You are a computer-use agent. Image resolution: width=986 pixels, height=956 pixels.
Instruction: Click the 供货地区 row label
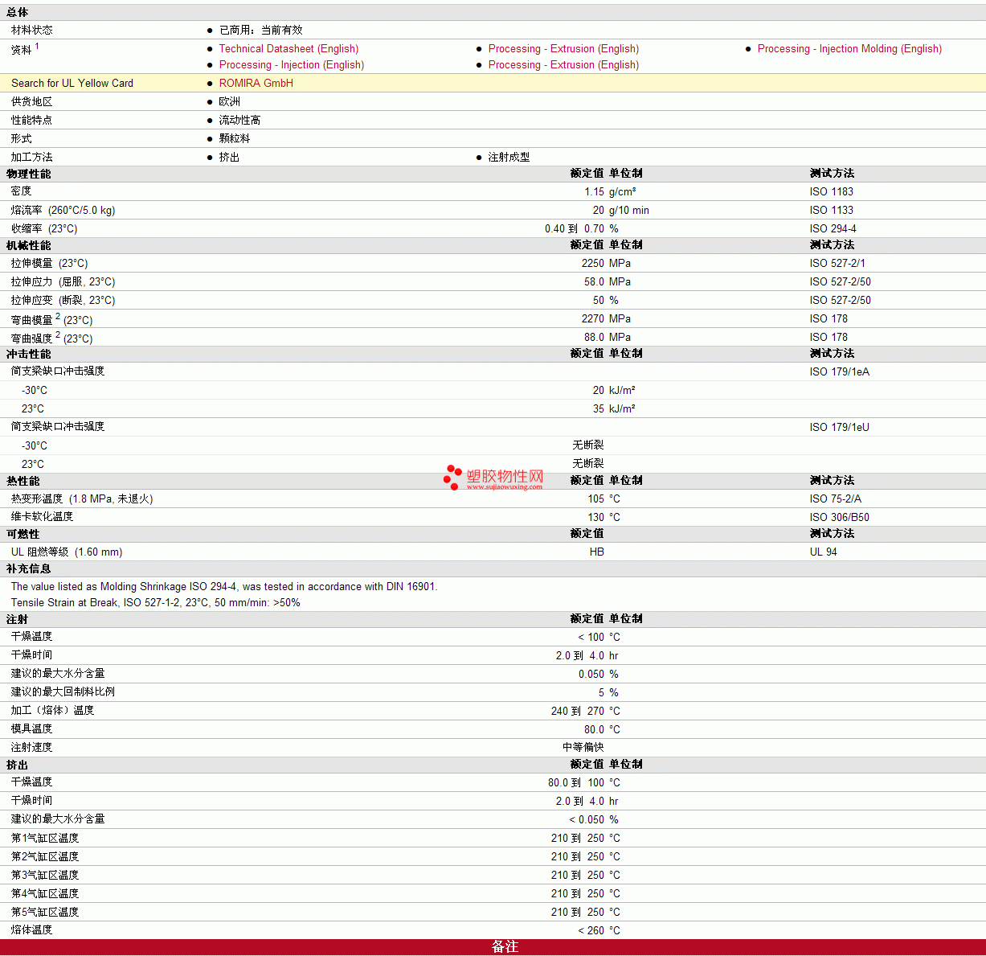click(32, 102)
